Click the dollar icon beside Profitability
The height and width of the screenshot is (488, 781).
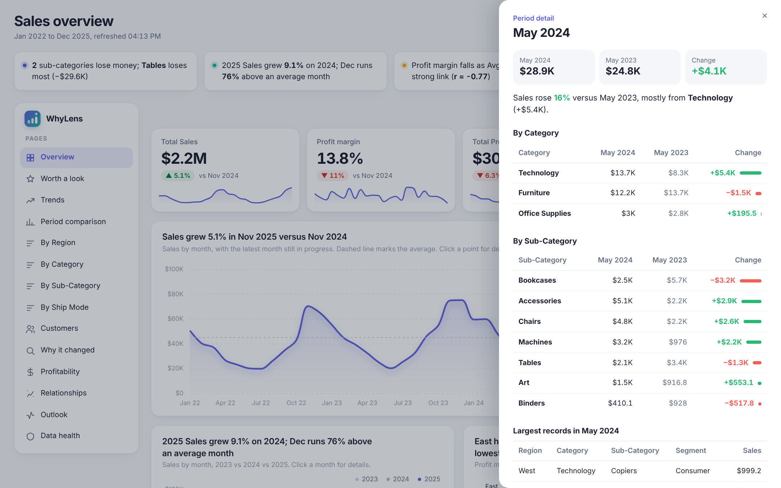pos(30,372)
